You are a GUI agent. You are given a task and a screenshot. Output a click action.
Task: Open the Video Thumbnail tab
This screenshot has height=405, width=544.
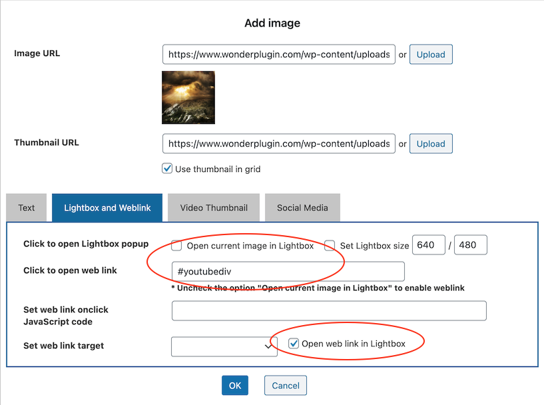pos(213,208)
